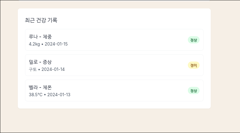Select the 체온 label in 벨라's record
Viewport: 240px width, 133px height.
(47, 87)
